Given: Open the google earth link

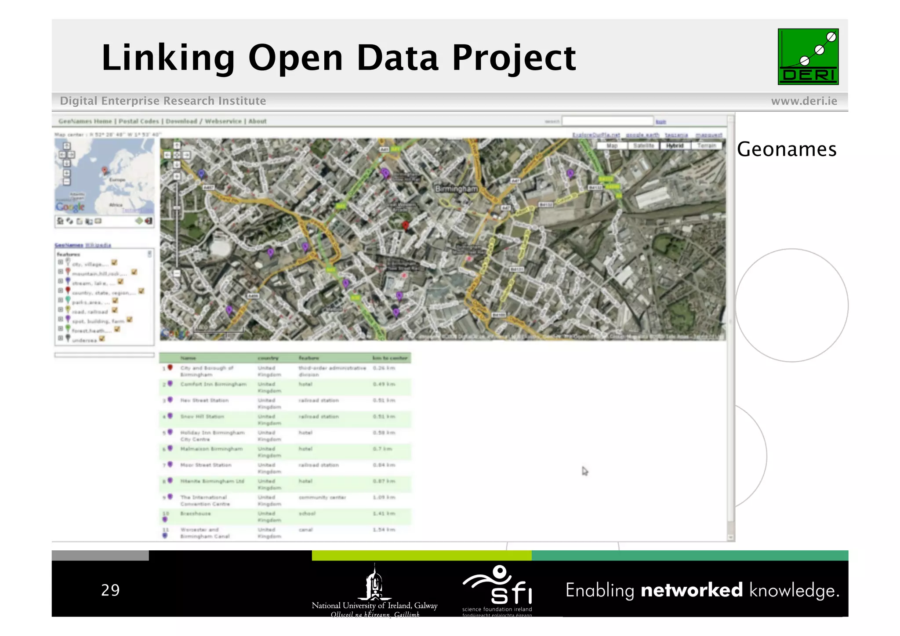Looking at the screenshot, I should pyautogui.click(x=642, y=135).
